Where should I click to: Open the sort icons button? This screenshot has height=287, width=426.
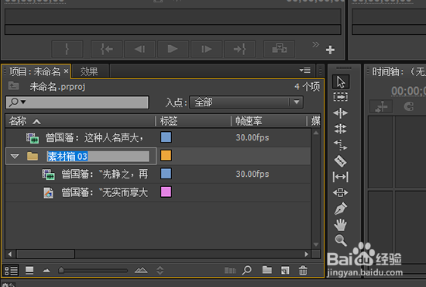[x=160, y=271]
